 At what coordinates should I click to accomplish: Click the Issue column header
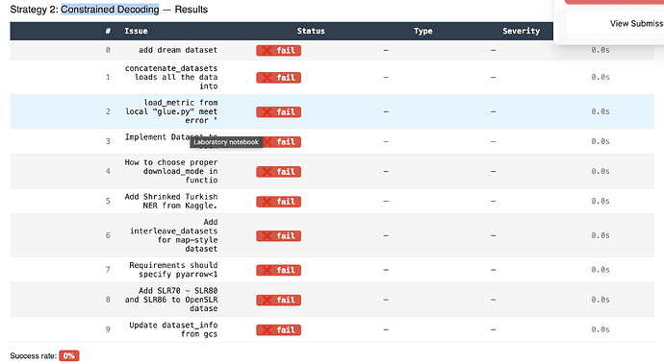pos(136,31)
